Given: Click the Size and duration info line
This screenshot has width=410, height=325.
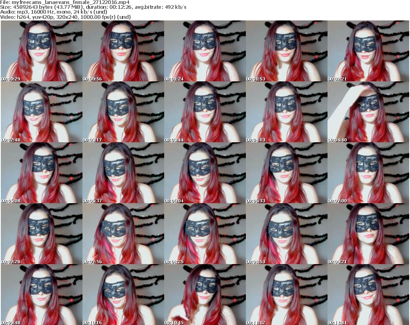Looking at the screenshot, I should (93, 7).
